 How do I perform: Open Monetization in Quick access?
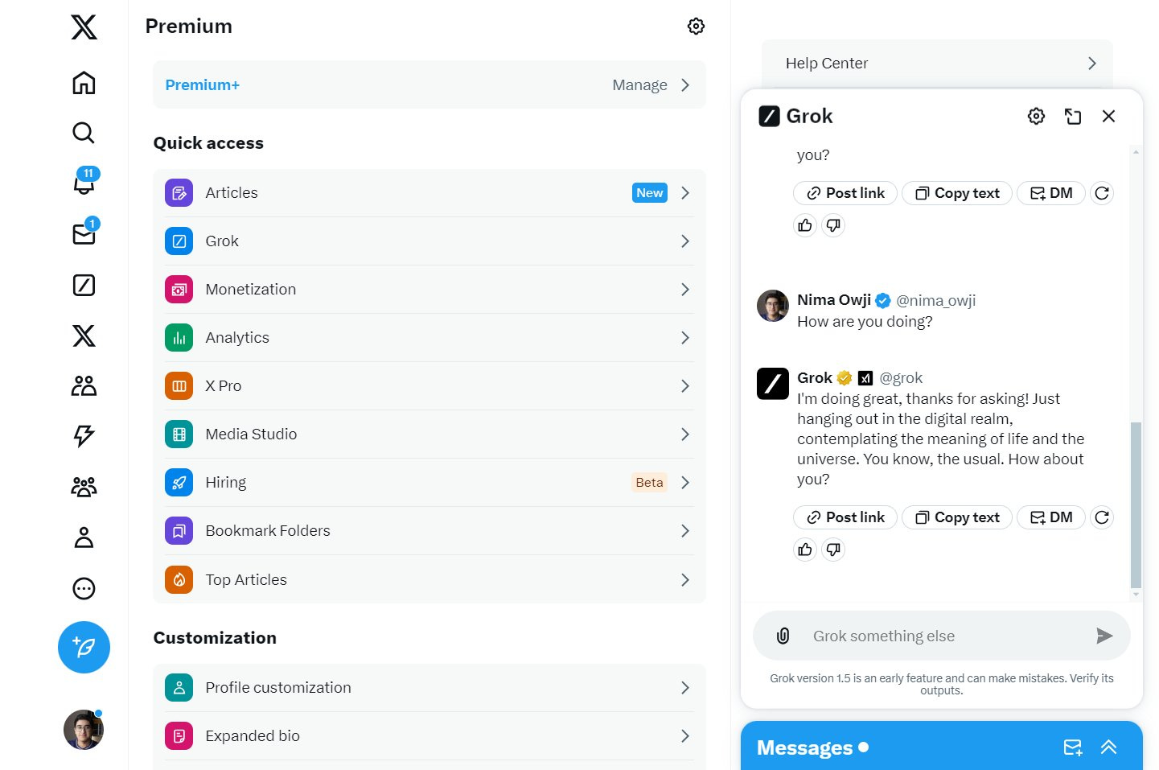point(429,290)
